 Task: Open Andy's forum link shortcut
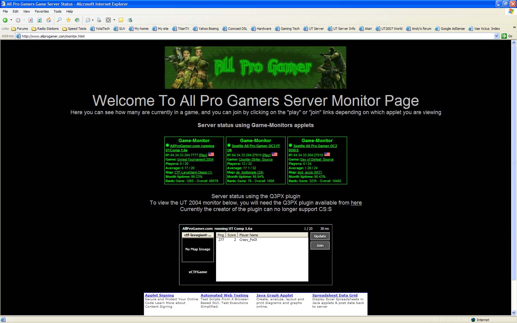coord(419,29)
